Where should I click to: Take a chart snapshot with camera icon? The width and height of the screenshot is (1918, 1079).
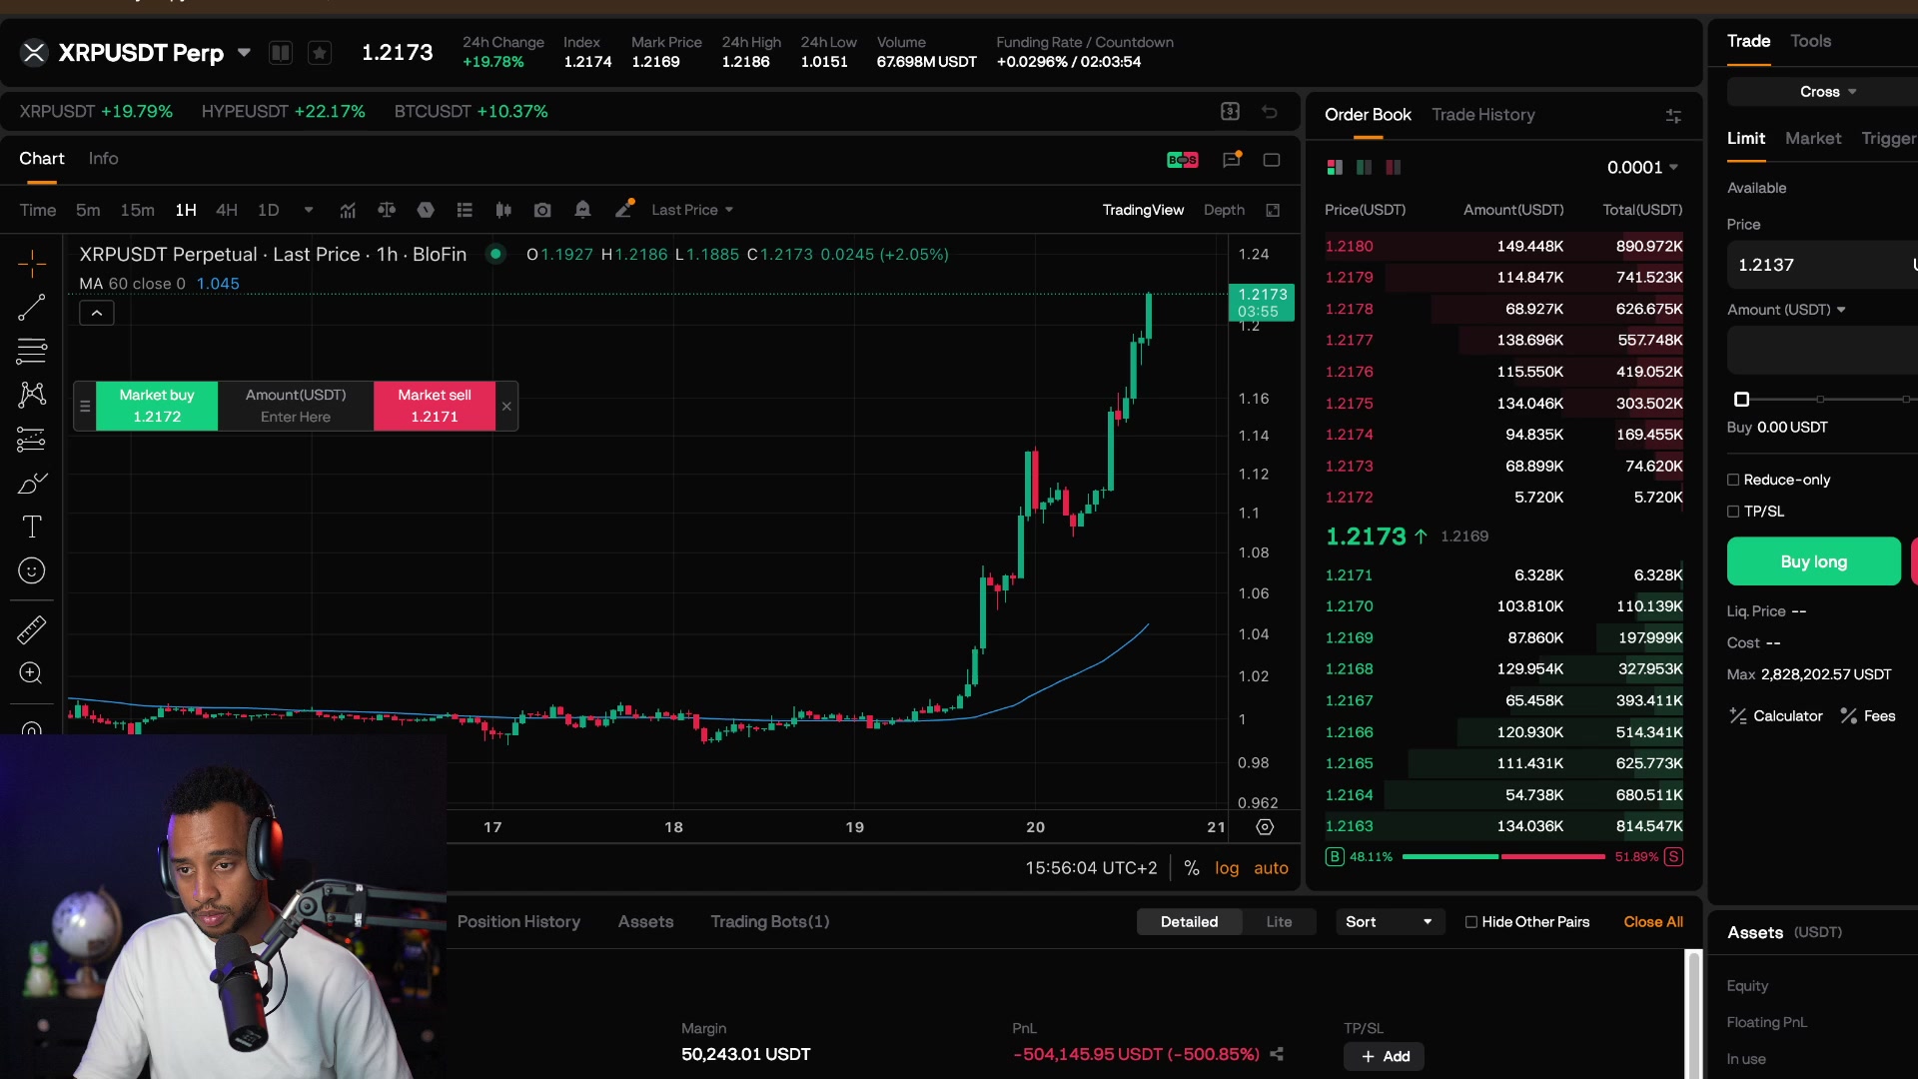[542, 210]
